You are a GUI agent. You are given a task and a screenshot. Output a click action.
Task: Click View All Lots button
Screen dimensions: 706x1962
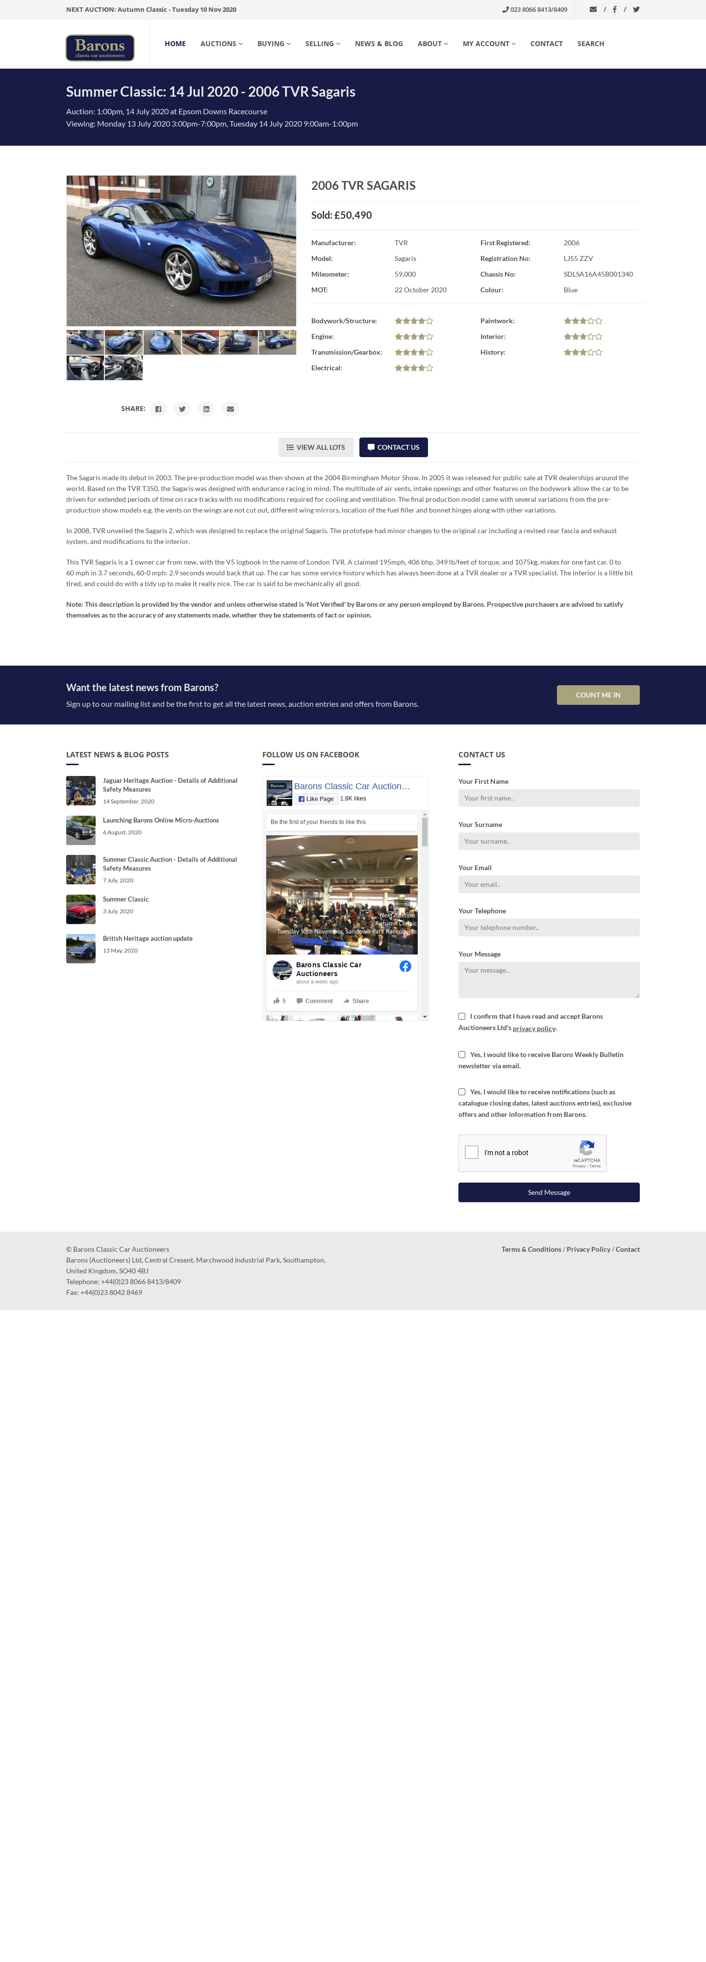(315, 447)
